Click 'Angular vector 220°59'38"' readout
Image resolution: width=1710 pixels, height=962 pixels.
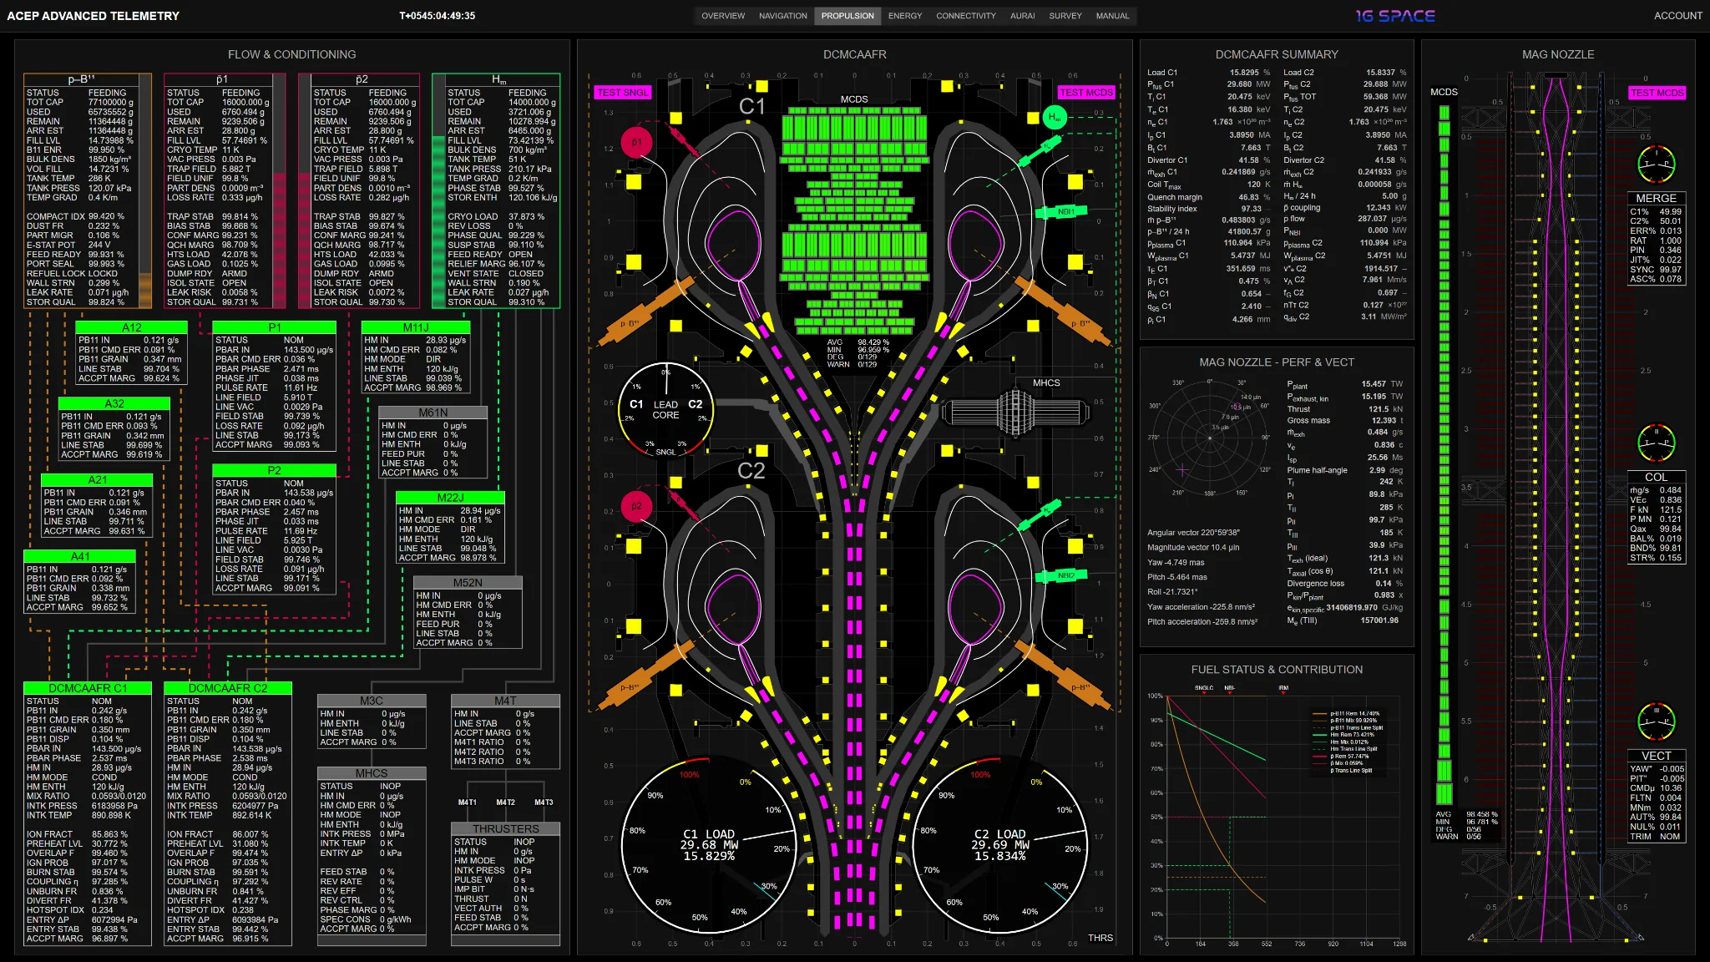click(x=1193, y=533)
